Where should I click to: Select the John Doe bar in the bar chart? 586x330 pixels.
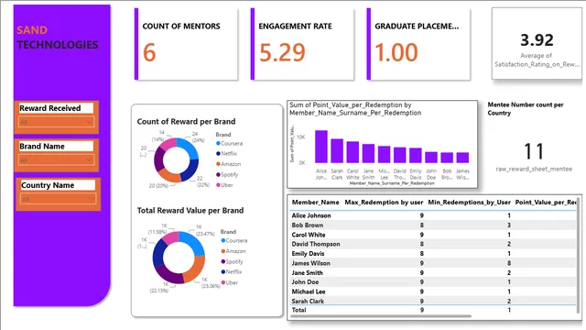[x=431, y=157]
